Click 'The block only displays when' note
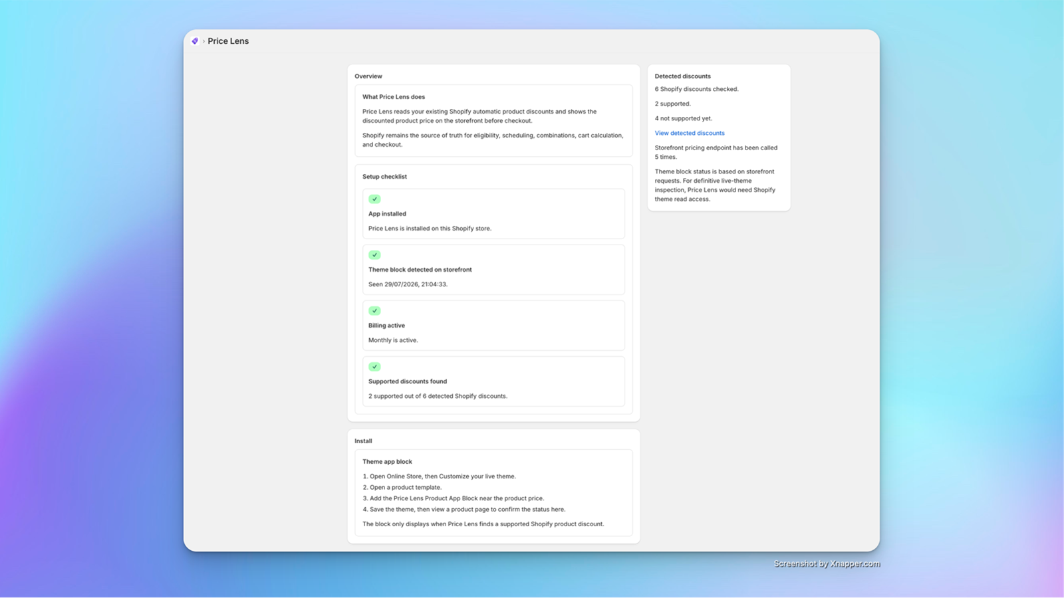This screenshot has width=1064, height=598. pyautogui.click(x=483, y=524)
